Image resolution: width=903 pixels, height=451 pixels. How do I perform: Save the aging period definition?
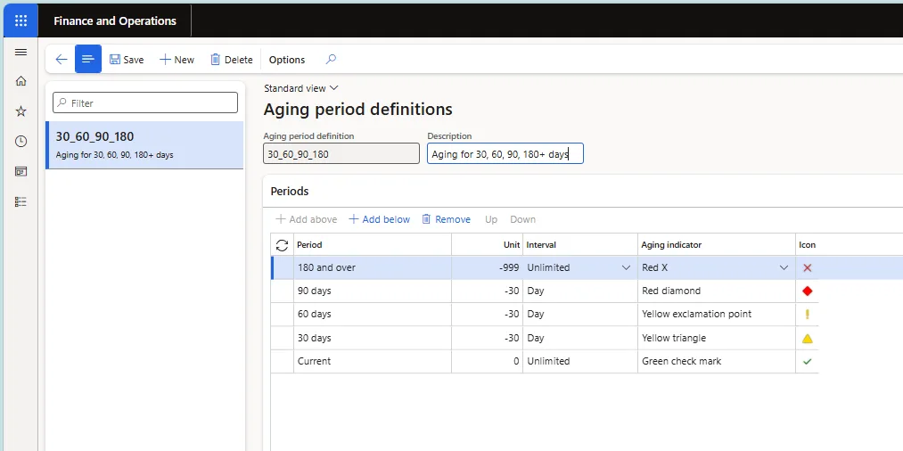tap(127, 60)
